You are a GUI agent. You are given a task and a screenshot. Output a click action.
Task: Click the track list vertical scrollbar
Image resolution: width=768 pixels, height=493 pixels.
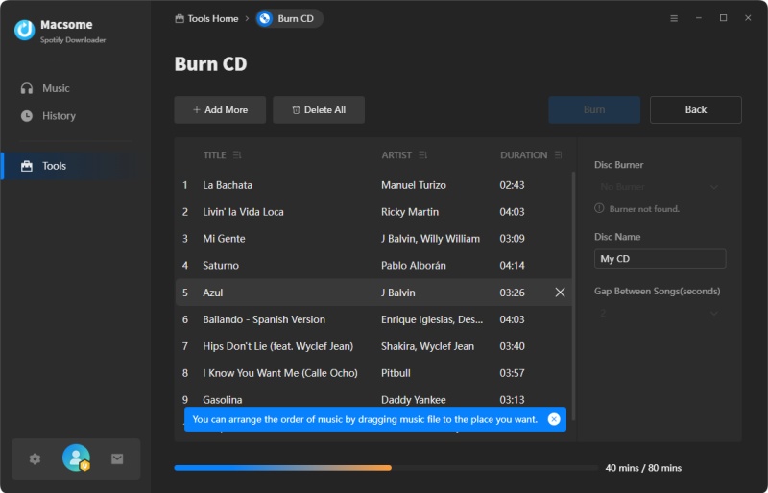pyautogui.click(x=573, y=295)
